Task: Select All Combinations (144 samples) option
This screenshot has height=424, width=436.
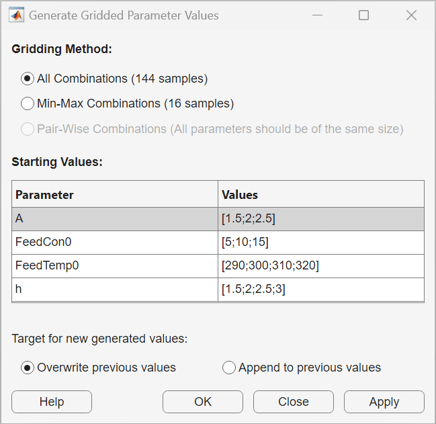Action: tap(28, 79)
